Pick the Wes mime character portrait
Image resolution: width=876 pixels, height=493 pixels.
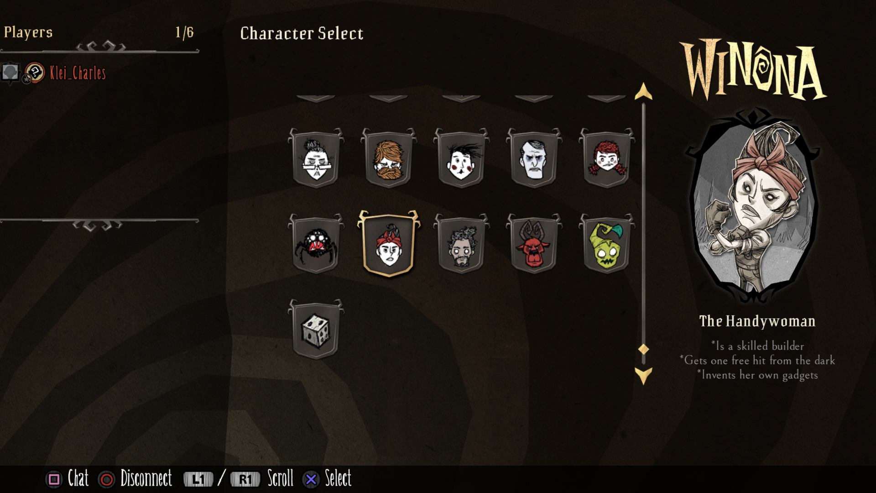pyautogui.click(x=461, y=158)
